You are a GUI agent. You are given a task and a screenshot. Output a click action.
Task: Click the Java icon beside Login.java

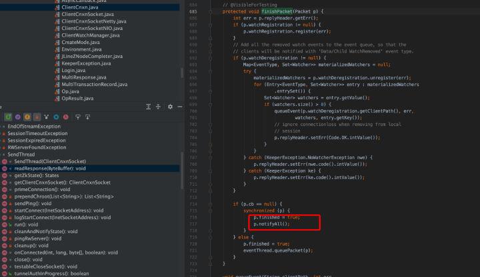56,70
